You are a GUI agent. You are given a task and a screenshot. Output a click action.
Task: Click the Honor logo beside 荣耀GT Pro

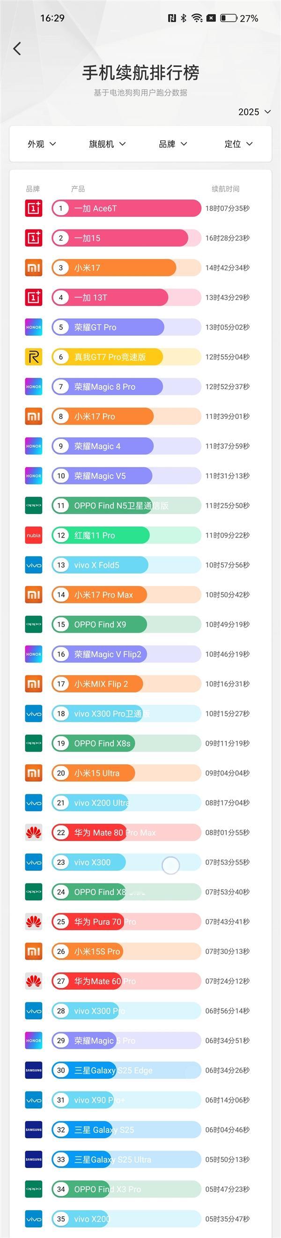point(34,327)
